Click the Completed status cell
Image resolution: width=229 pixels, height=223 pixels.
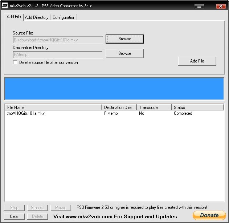point(183,113)
